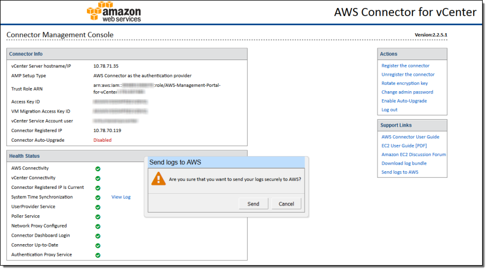
Task: Visit the Amazon EC2 Discussion Forum
Action: pos(413,155)
